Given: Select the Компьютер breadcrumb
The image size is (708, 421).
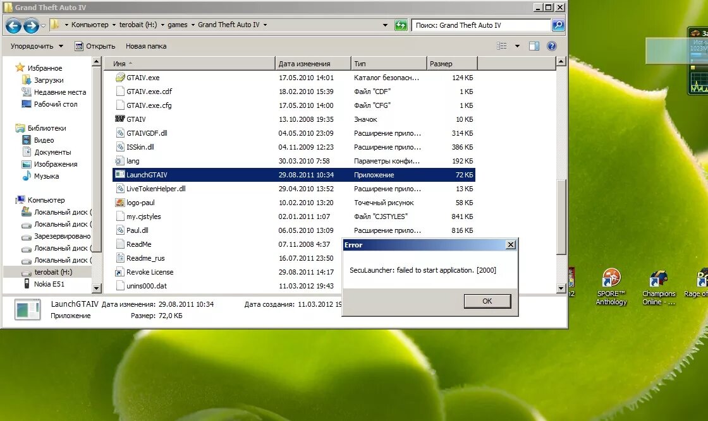Looking at the screenshot, I should click(90, 25).
